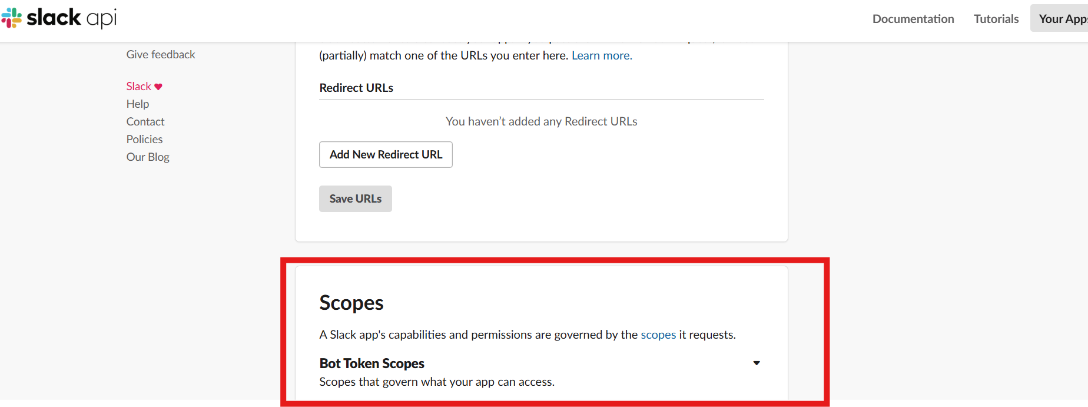
Task: Click the "slack api" wordmark text
Action: click(72, 18)
